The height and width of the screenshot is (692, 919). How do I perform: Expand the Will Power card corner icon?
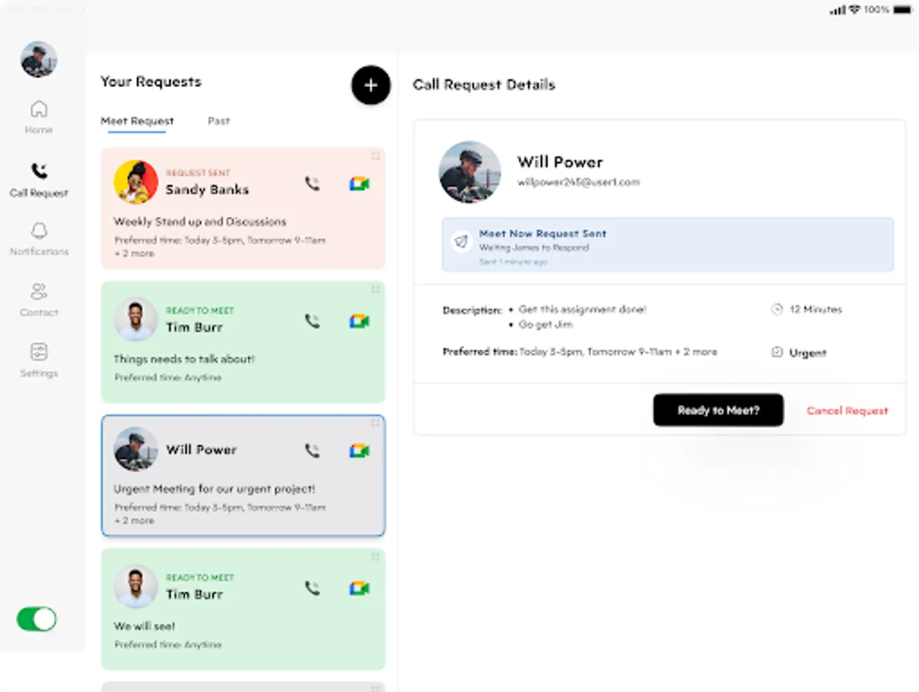point(376,423)
